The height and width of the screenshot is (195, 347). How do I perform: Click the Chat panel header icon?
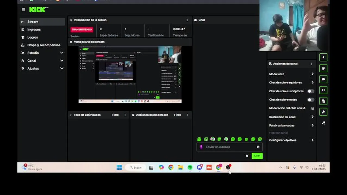195,20
